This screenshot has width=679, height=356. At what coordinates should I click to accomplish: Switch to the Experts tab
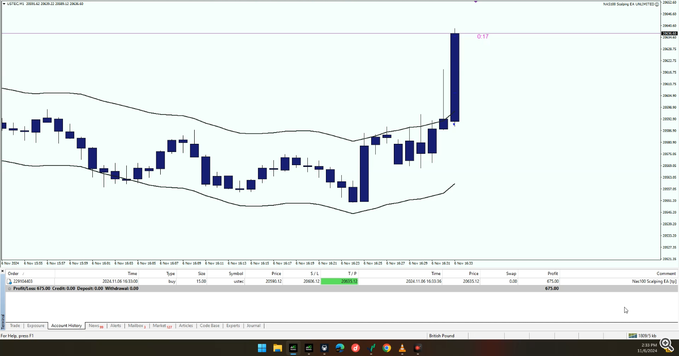(233, 326)
